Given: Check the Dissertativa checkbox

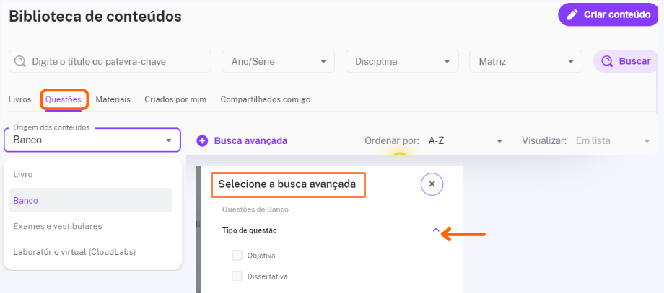Looking at the screenshot, I should click(x=237, y=277).
